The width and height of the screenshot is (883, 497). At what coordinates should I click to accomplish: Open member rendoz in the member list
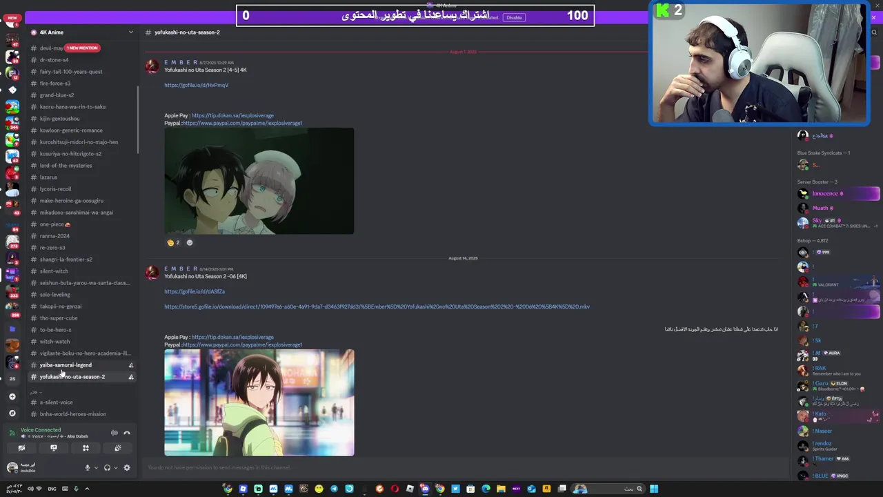(838, 446)
